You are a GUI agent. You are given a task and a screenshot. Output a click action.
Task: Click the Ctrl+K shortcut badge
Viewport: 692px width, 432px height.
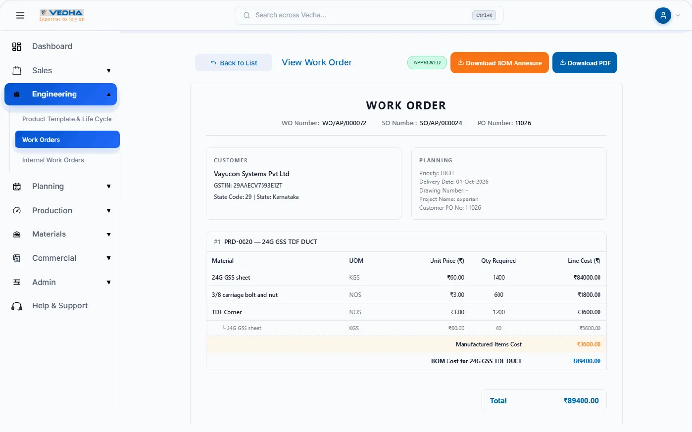coord(484,15)
